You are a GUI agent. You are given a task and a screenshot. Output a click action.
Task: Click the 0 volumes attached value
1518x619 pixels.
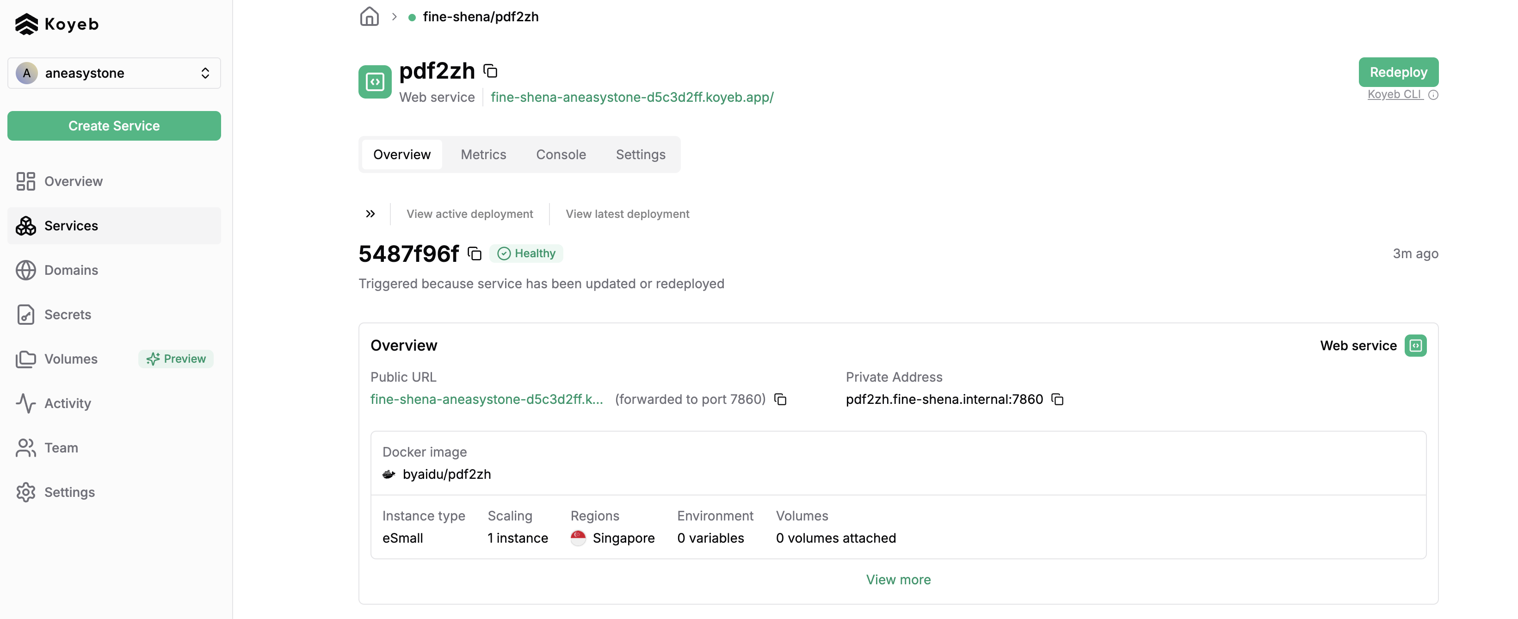836,538
